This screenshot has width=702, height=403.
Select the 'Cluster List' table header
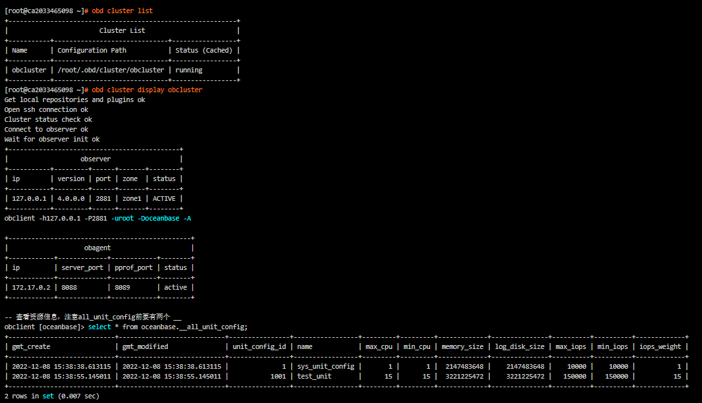click(x=121, y=30)
